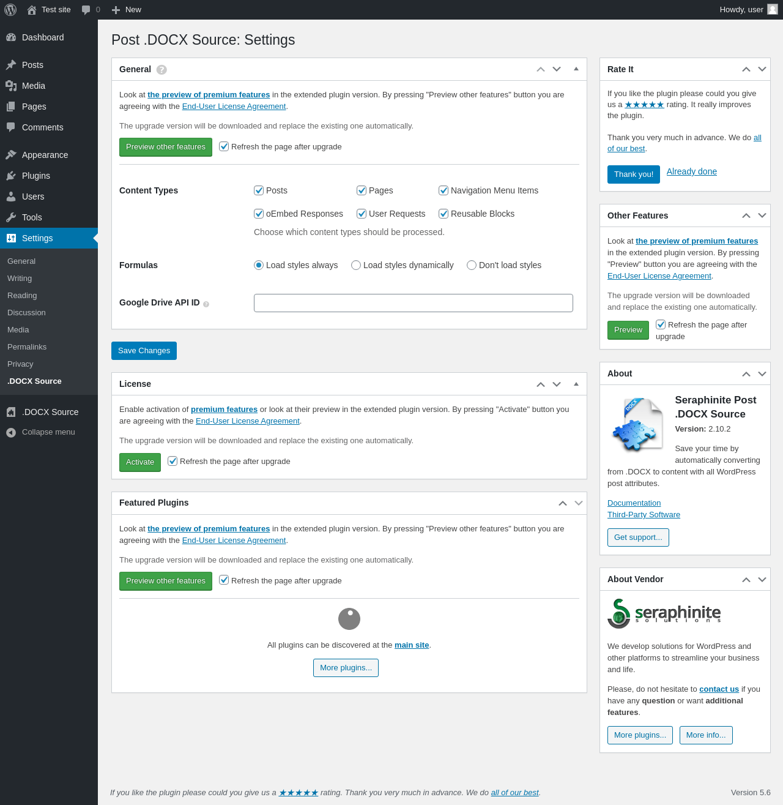Open the Discussion settings submenu
Image resolution: width=783 pixels, height=805 pixels.
click(x=49, y=313)
